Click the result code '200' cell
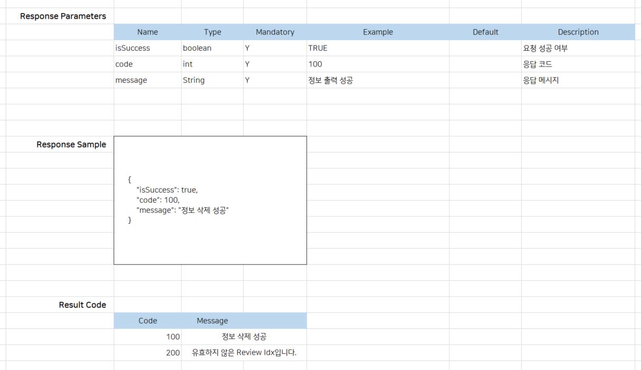This screenshot has width=641, height=370. [x=173, y=353]
